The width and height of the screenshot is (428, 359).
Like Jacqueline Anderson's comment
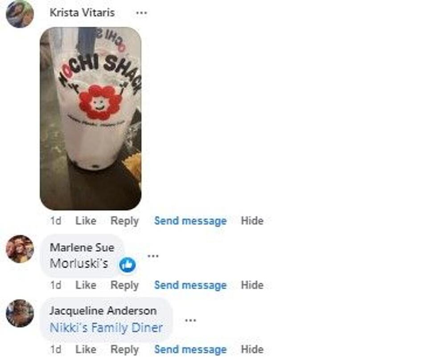[x=86, y=349]
